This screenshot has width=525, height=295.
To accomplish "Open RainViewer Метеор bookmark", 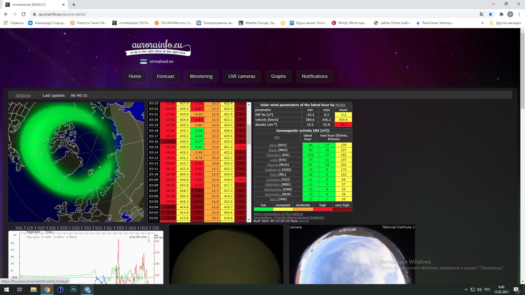I will tap(435, 23).
